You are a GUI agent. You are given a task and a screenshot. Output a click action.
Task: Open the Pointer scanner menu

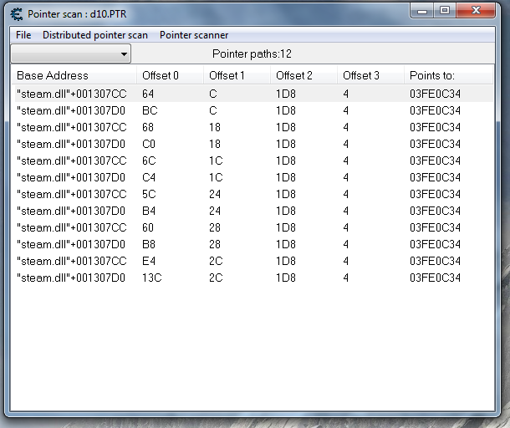pos(193,35)
